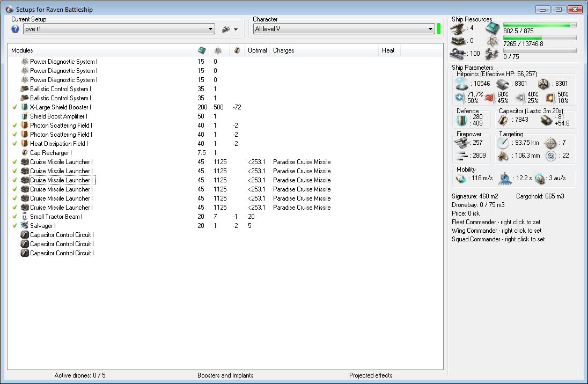Click the warp speed icon showing 3 au/s
Viewport: 588px width, 384px height.
click(540, 179)
